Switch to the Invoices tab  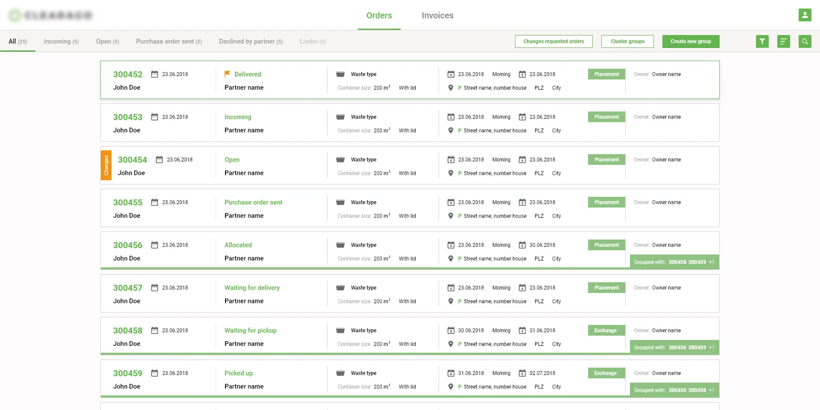pyautogui.click(x=437, y=16)
